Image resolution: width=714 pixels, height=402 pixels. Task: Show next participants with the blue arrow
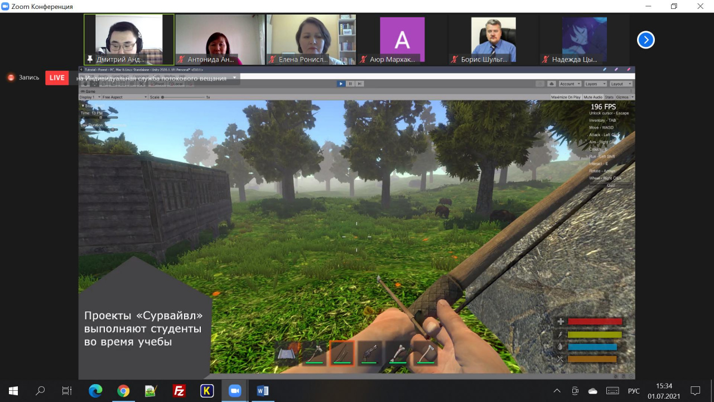[x=645, y=40]
